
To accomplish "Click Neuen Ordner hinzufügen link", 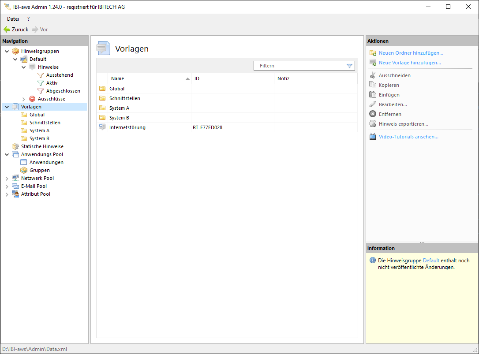I will click(x=411, y=53).
